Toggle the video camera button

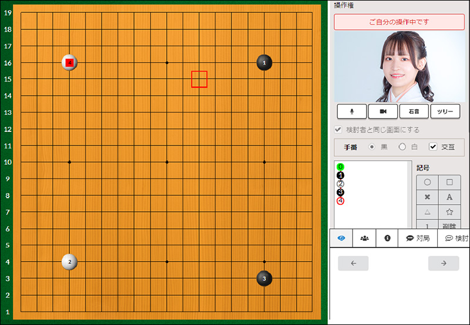(383, 111)
